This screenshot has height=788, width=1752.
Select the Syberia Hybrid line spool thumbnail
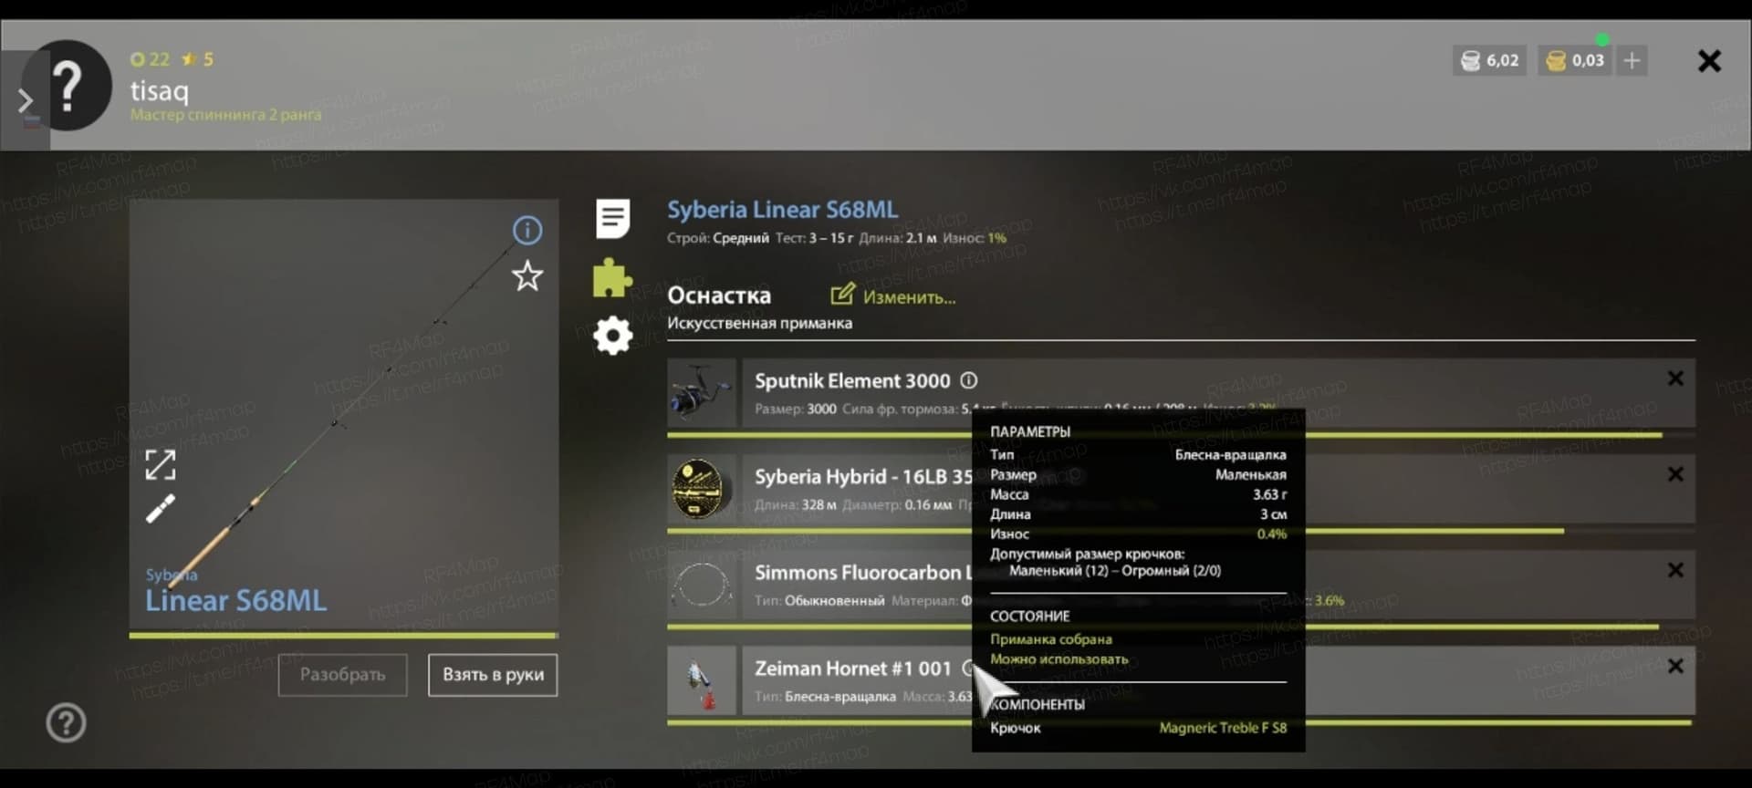[x=701, y=489]
